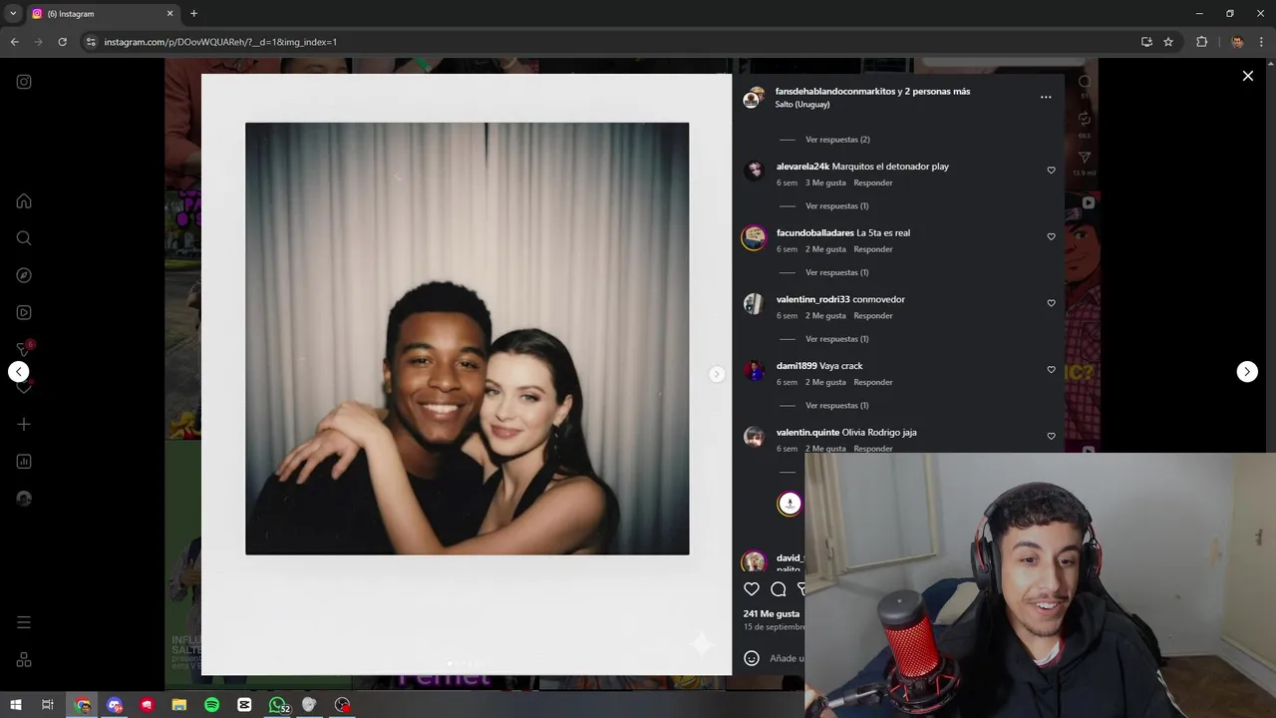This screenshot has width=1276, height=718.
Task: Click install app icon in address bar
Action: coord(1146,42)
